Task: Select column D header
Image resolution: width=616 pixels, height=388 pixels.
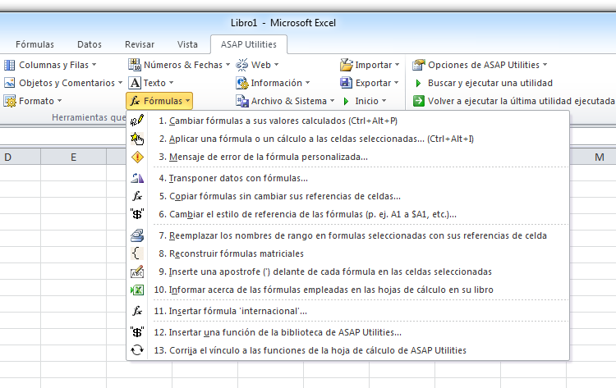Action: coord(20,157)
